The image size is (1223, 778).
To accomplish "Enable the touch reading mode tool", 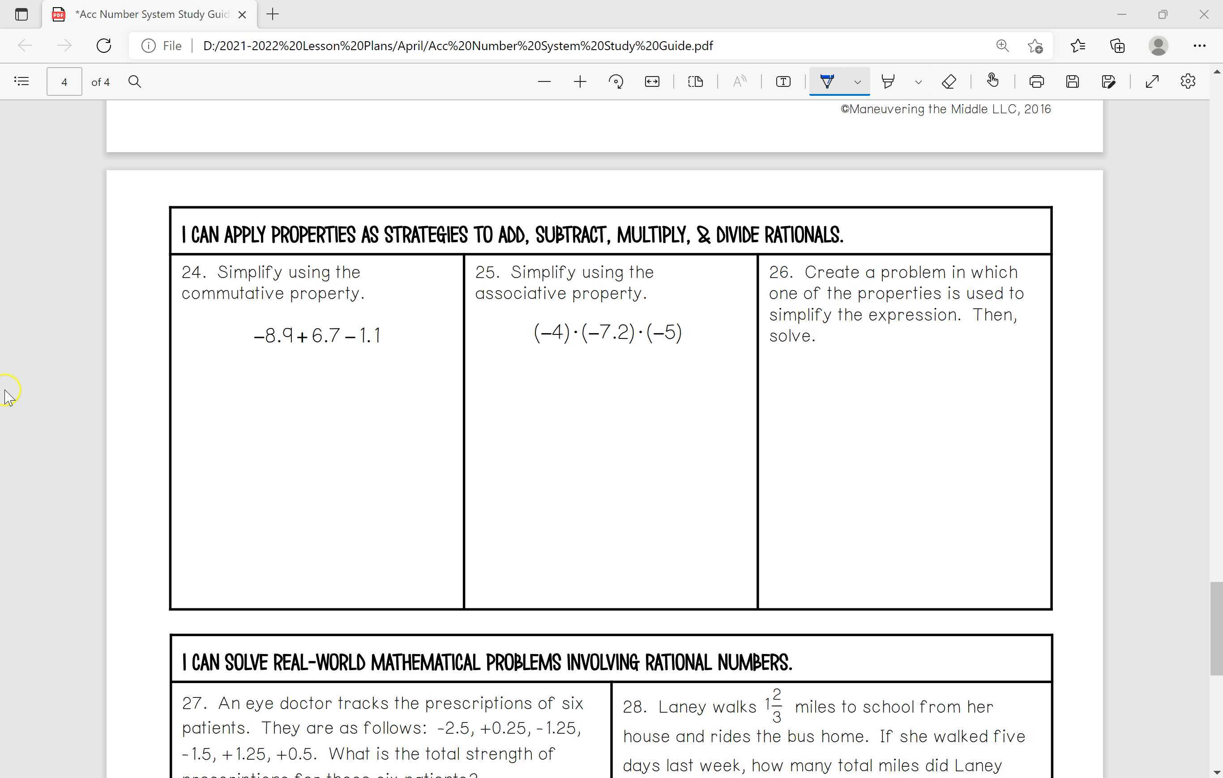I will click(993, 81).
